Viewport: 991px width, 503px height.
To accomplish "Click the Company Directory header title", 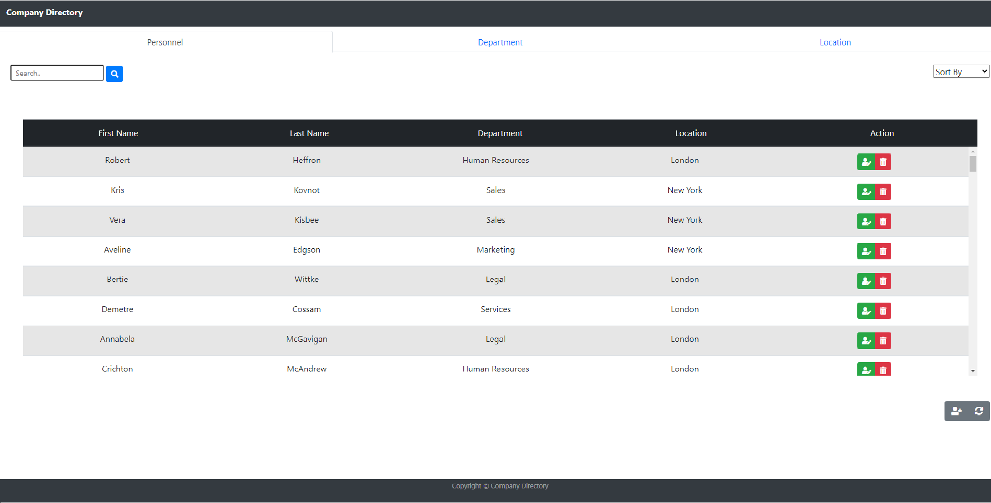I will click(44, 13).
